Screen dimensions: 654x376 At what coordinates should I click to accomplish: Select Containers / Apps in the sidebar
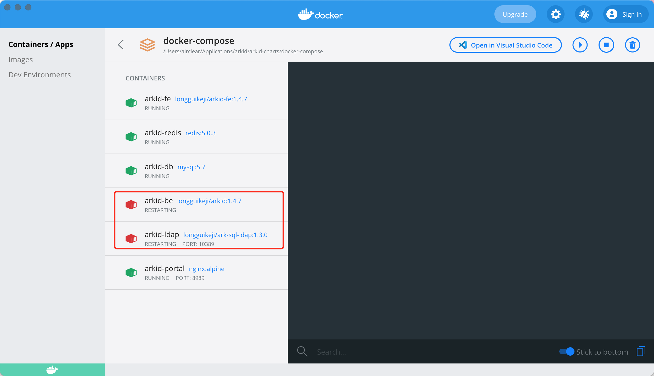41,44
